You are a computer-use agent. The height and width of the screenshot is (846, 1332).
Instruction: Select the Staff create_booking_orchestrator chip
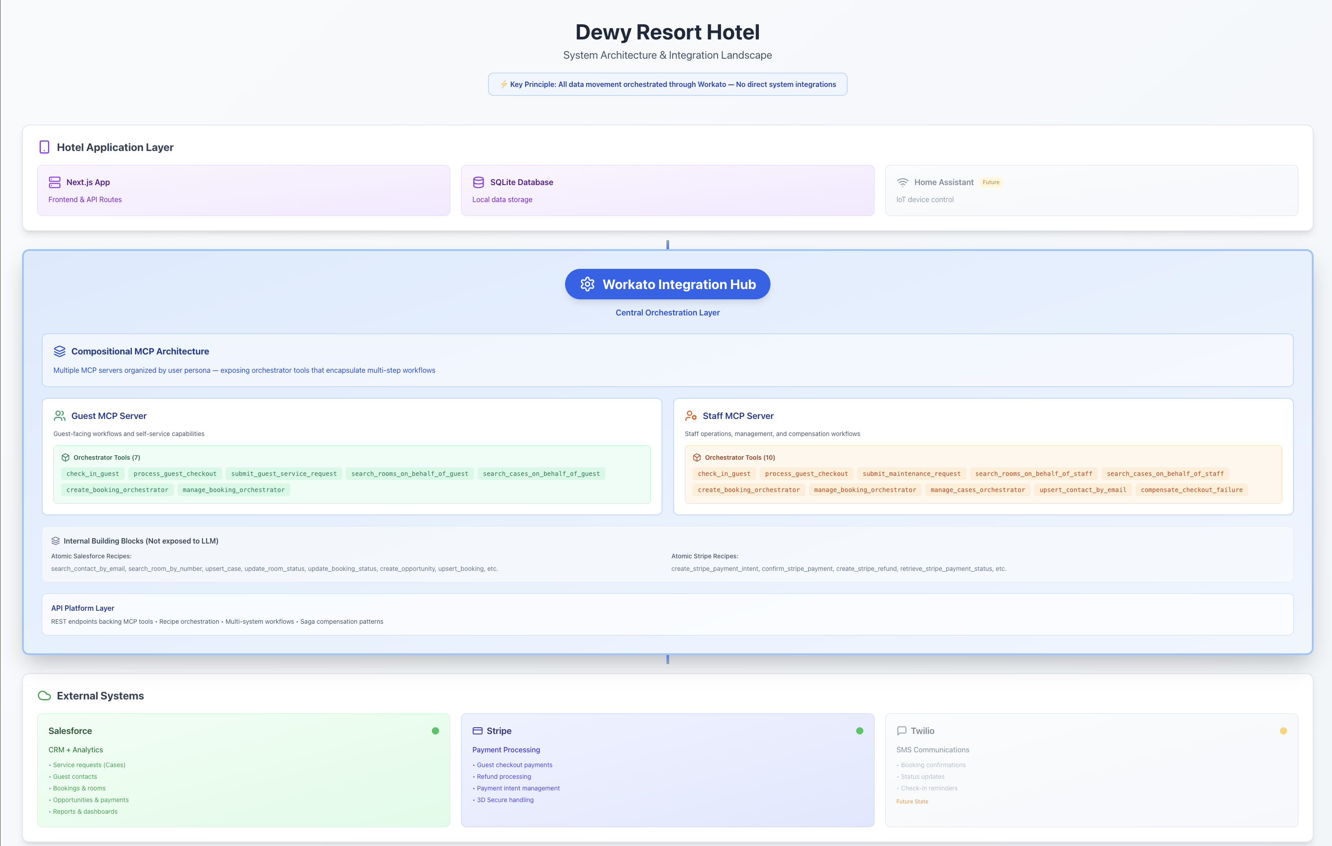click(749, 490)
